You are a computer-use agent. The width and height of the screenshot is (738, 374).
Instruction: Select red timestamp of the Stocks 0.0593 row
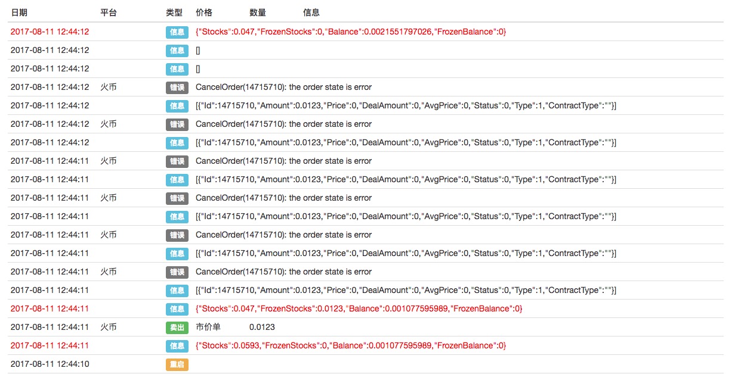click(50, 345)
